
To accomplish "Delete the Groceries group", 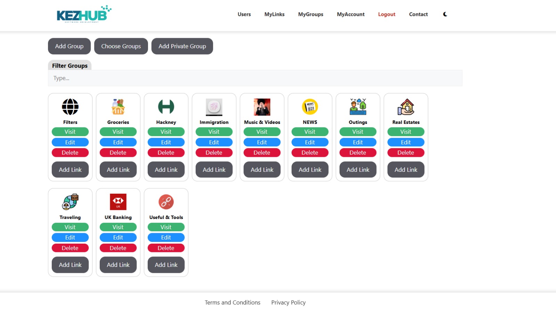I will (x=118, y=153).
